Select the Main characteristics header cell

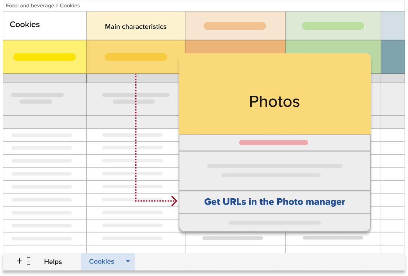pyautogui.click(x=136, y=26)
